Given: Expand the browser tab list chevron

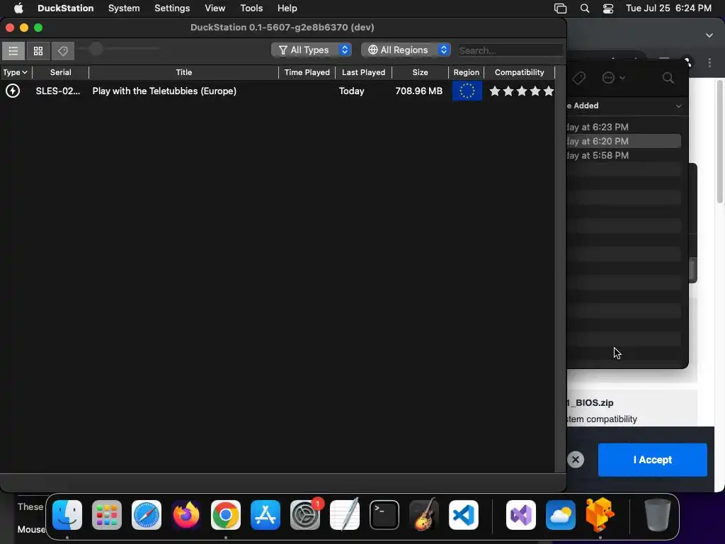Looking at the screenshot, I should point(709,35).
